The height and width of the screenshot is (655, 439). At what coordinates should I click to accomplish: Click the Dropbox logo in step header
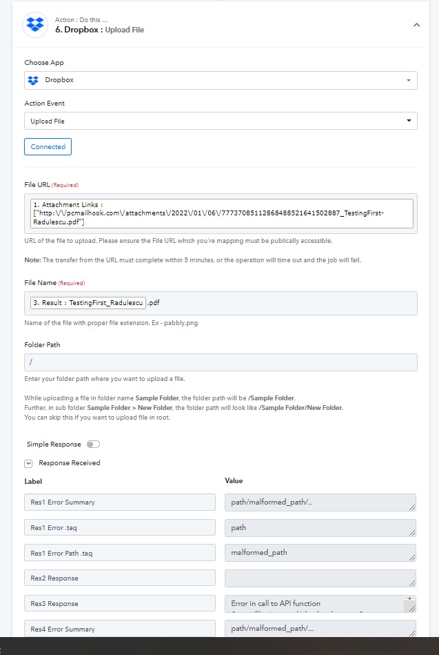[35, 25]
